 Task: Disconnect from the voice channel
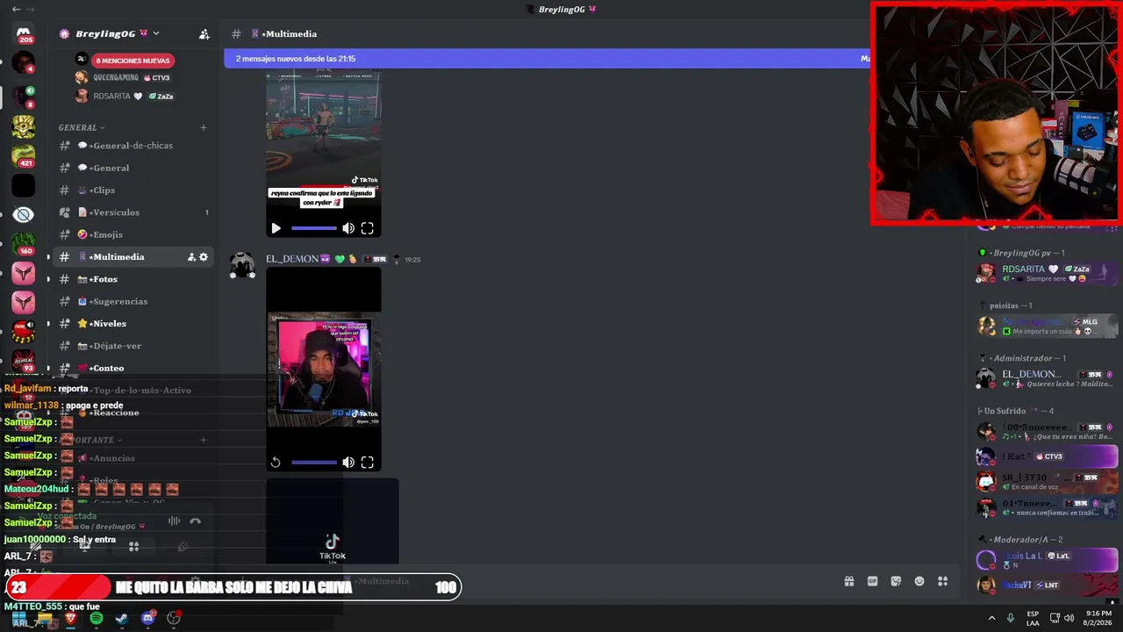click(x=196, y=521)
